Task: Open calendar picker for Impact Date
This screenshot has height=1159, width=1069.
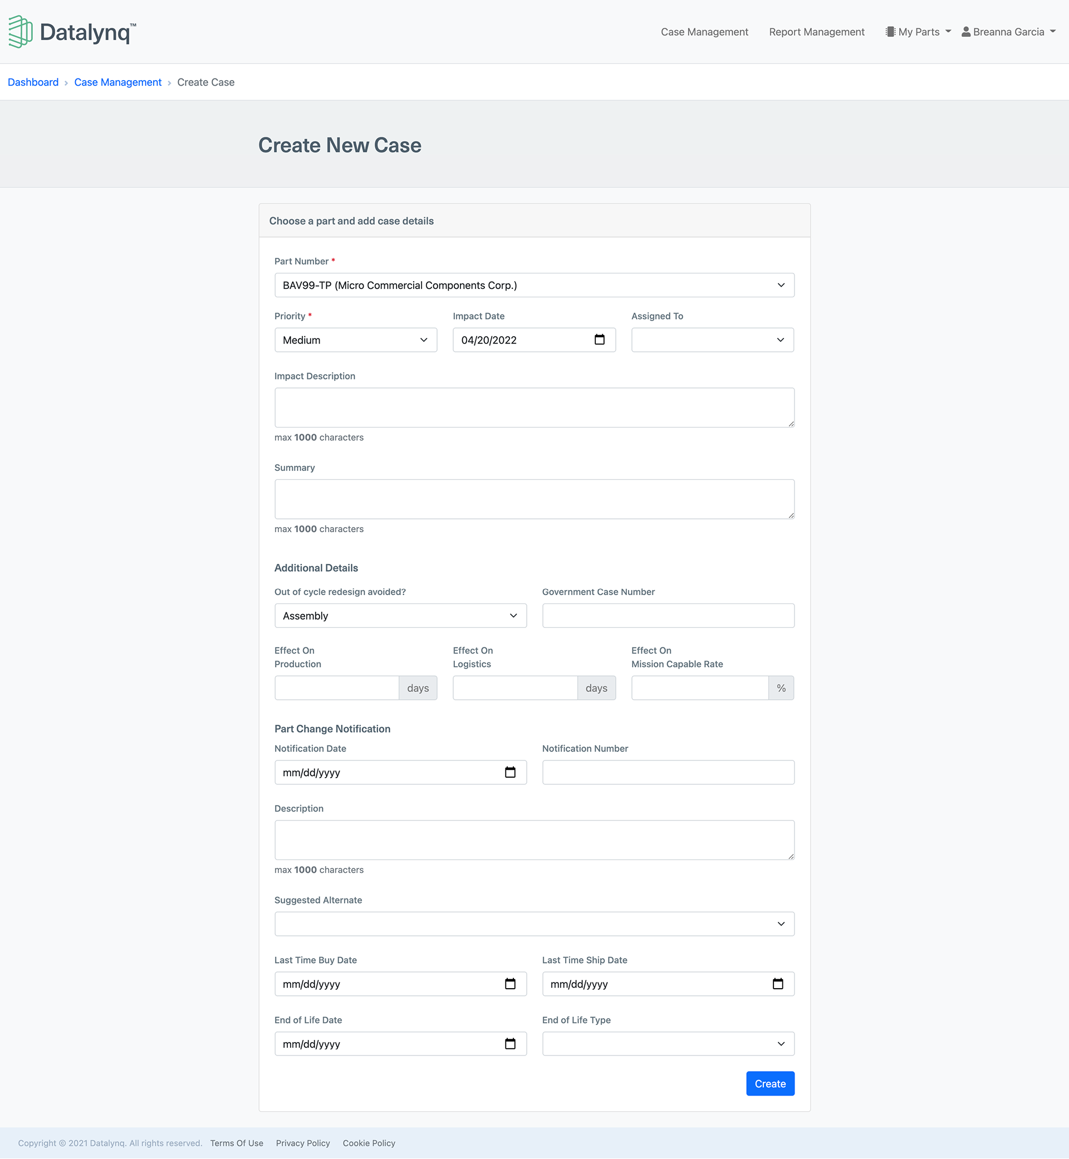Action: (x=599, y=340)
